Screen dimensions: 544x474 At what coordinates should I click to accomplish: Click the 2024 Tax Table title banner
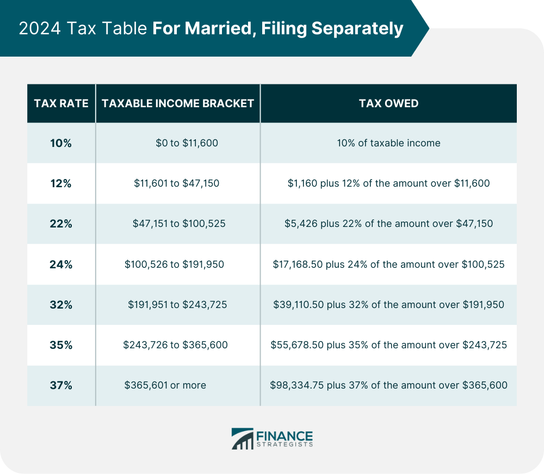tap(211, 28)
